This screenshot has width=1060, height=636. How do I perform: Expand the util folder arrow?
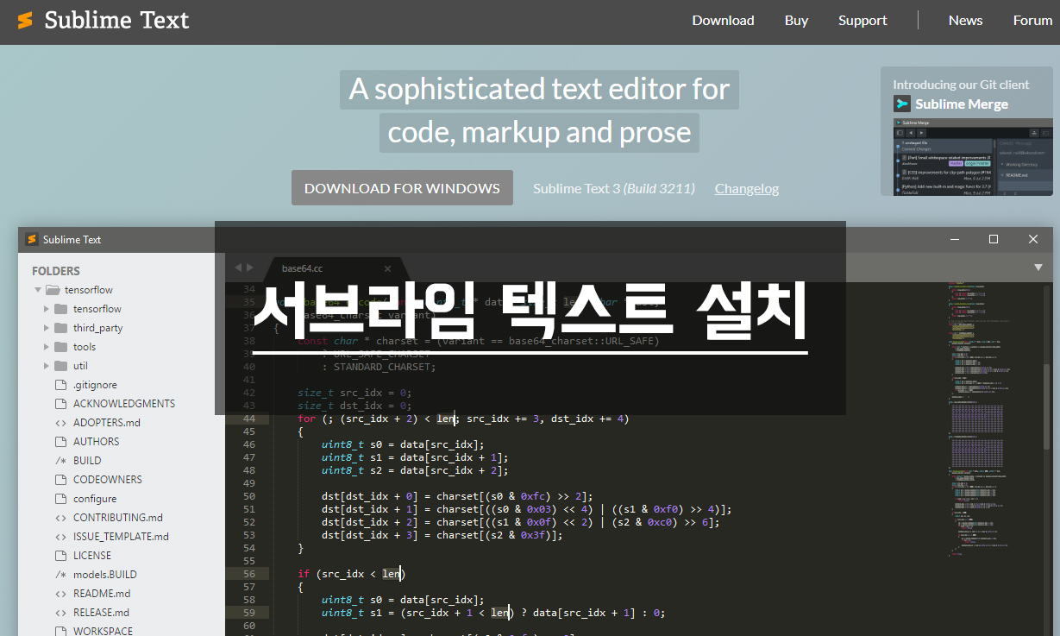(x=47, y=366)
